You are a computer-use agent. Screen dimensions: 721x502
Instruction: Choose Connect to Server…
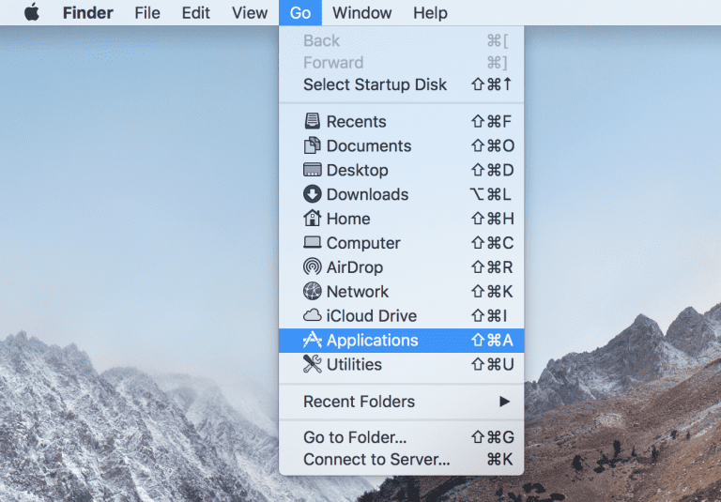click(x=401, y=459)
